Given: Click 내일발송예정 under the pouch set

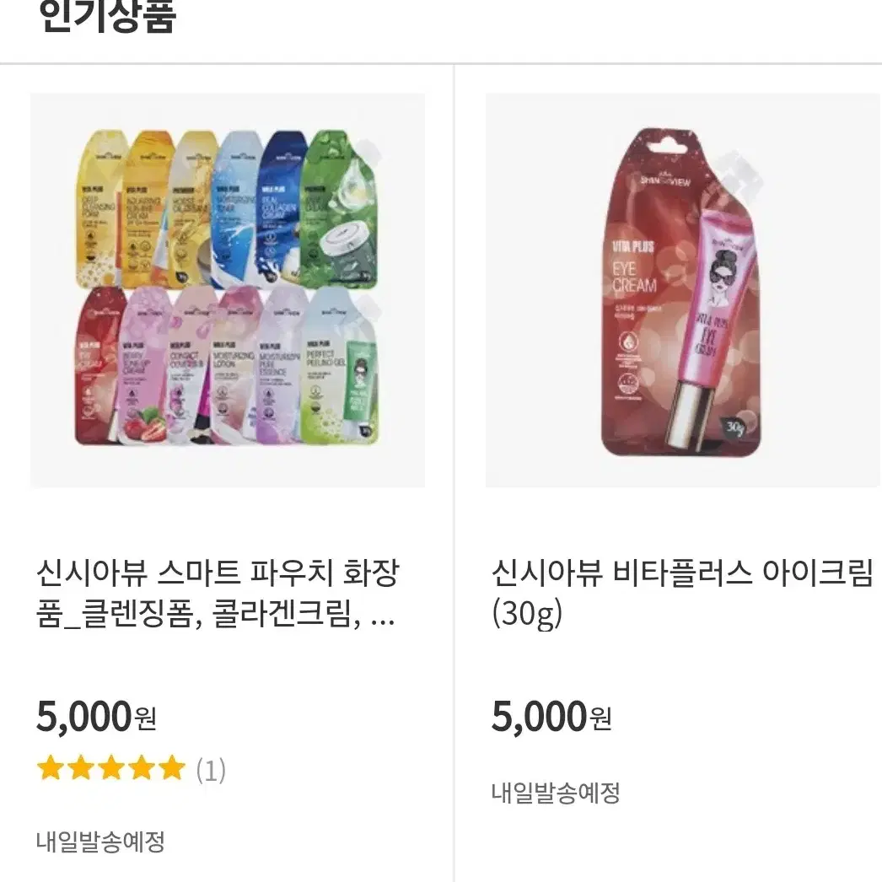Looking at the screenshot, I should click(x=100, y=842).
